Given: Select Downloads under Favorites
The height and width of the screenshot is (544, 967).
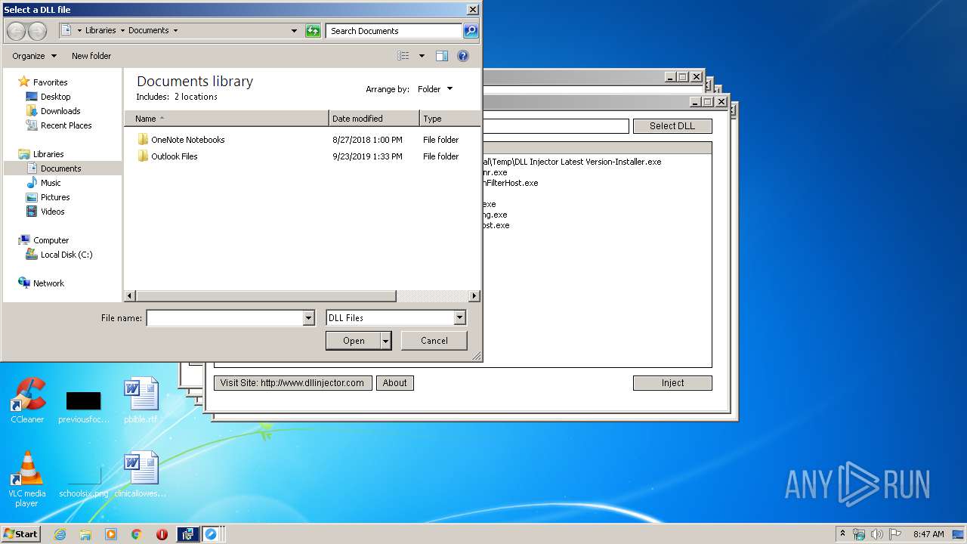Looking at the screenshot, I should tap(60, 111).
